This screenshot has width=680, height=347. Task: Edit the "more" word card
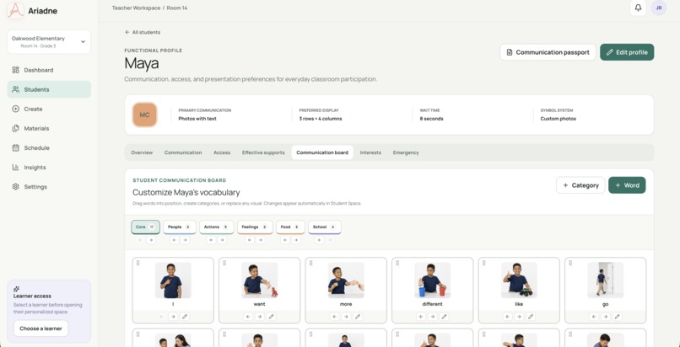357,317
